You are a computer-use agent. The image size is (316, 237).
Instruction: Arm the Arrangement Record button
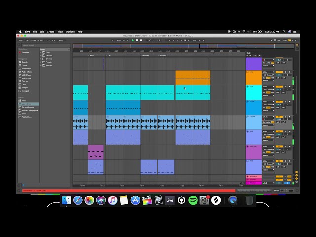141,40
